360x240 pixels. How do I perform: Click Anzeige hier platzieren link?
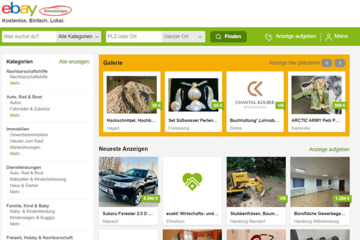point(293,63)
